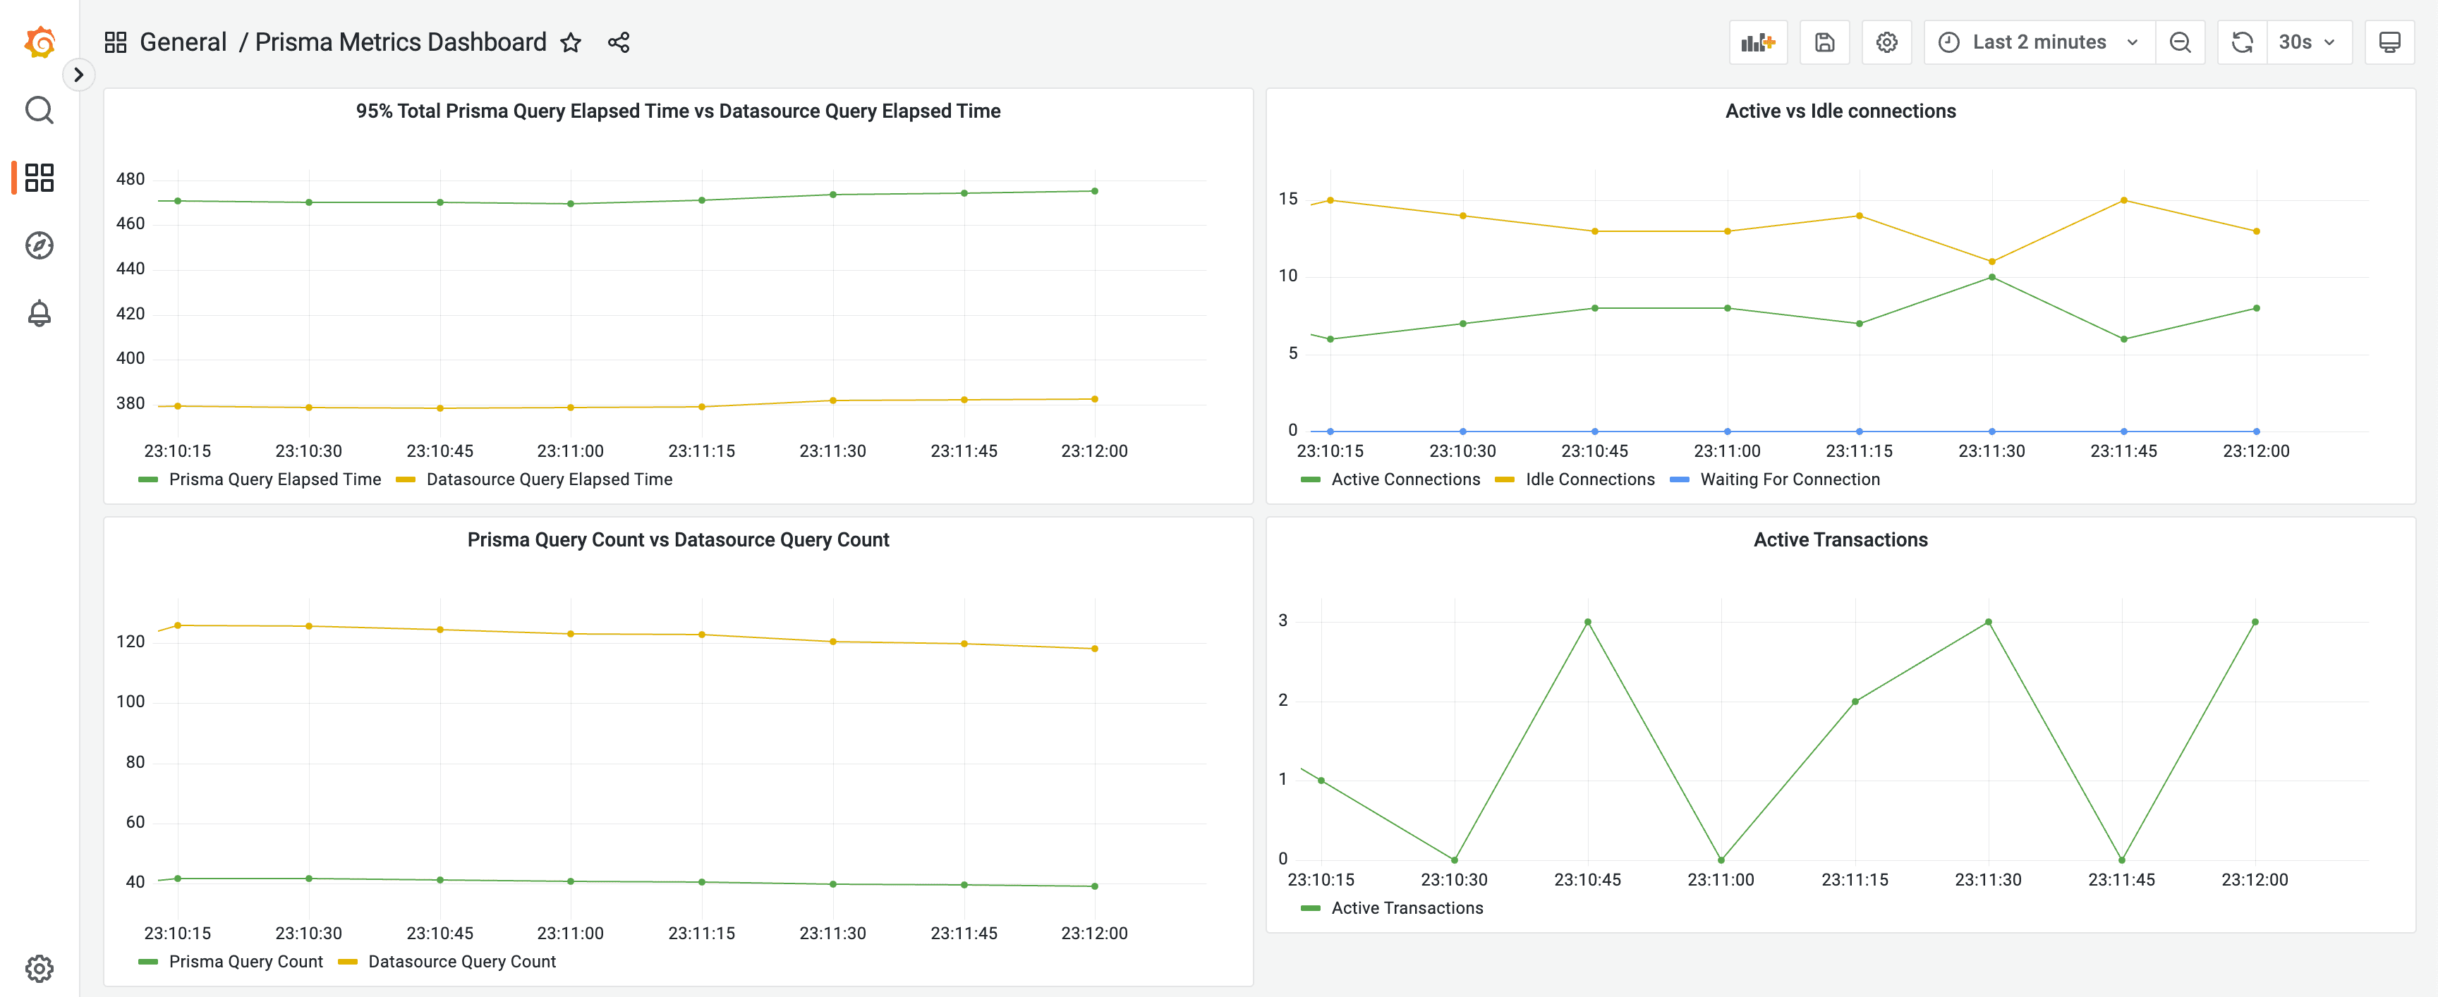Enable kiosk mode with the monitor icon
Screen dimensions: 2438x997
tap(2390, 42)
